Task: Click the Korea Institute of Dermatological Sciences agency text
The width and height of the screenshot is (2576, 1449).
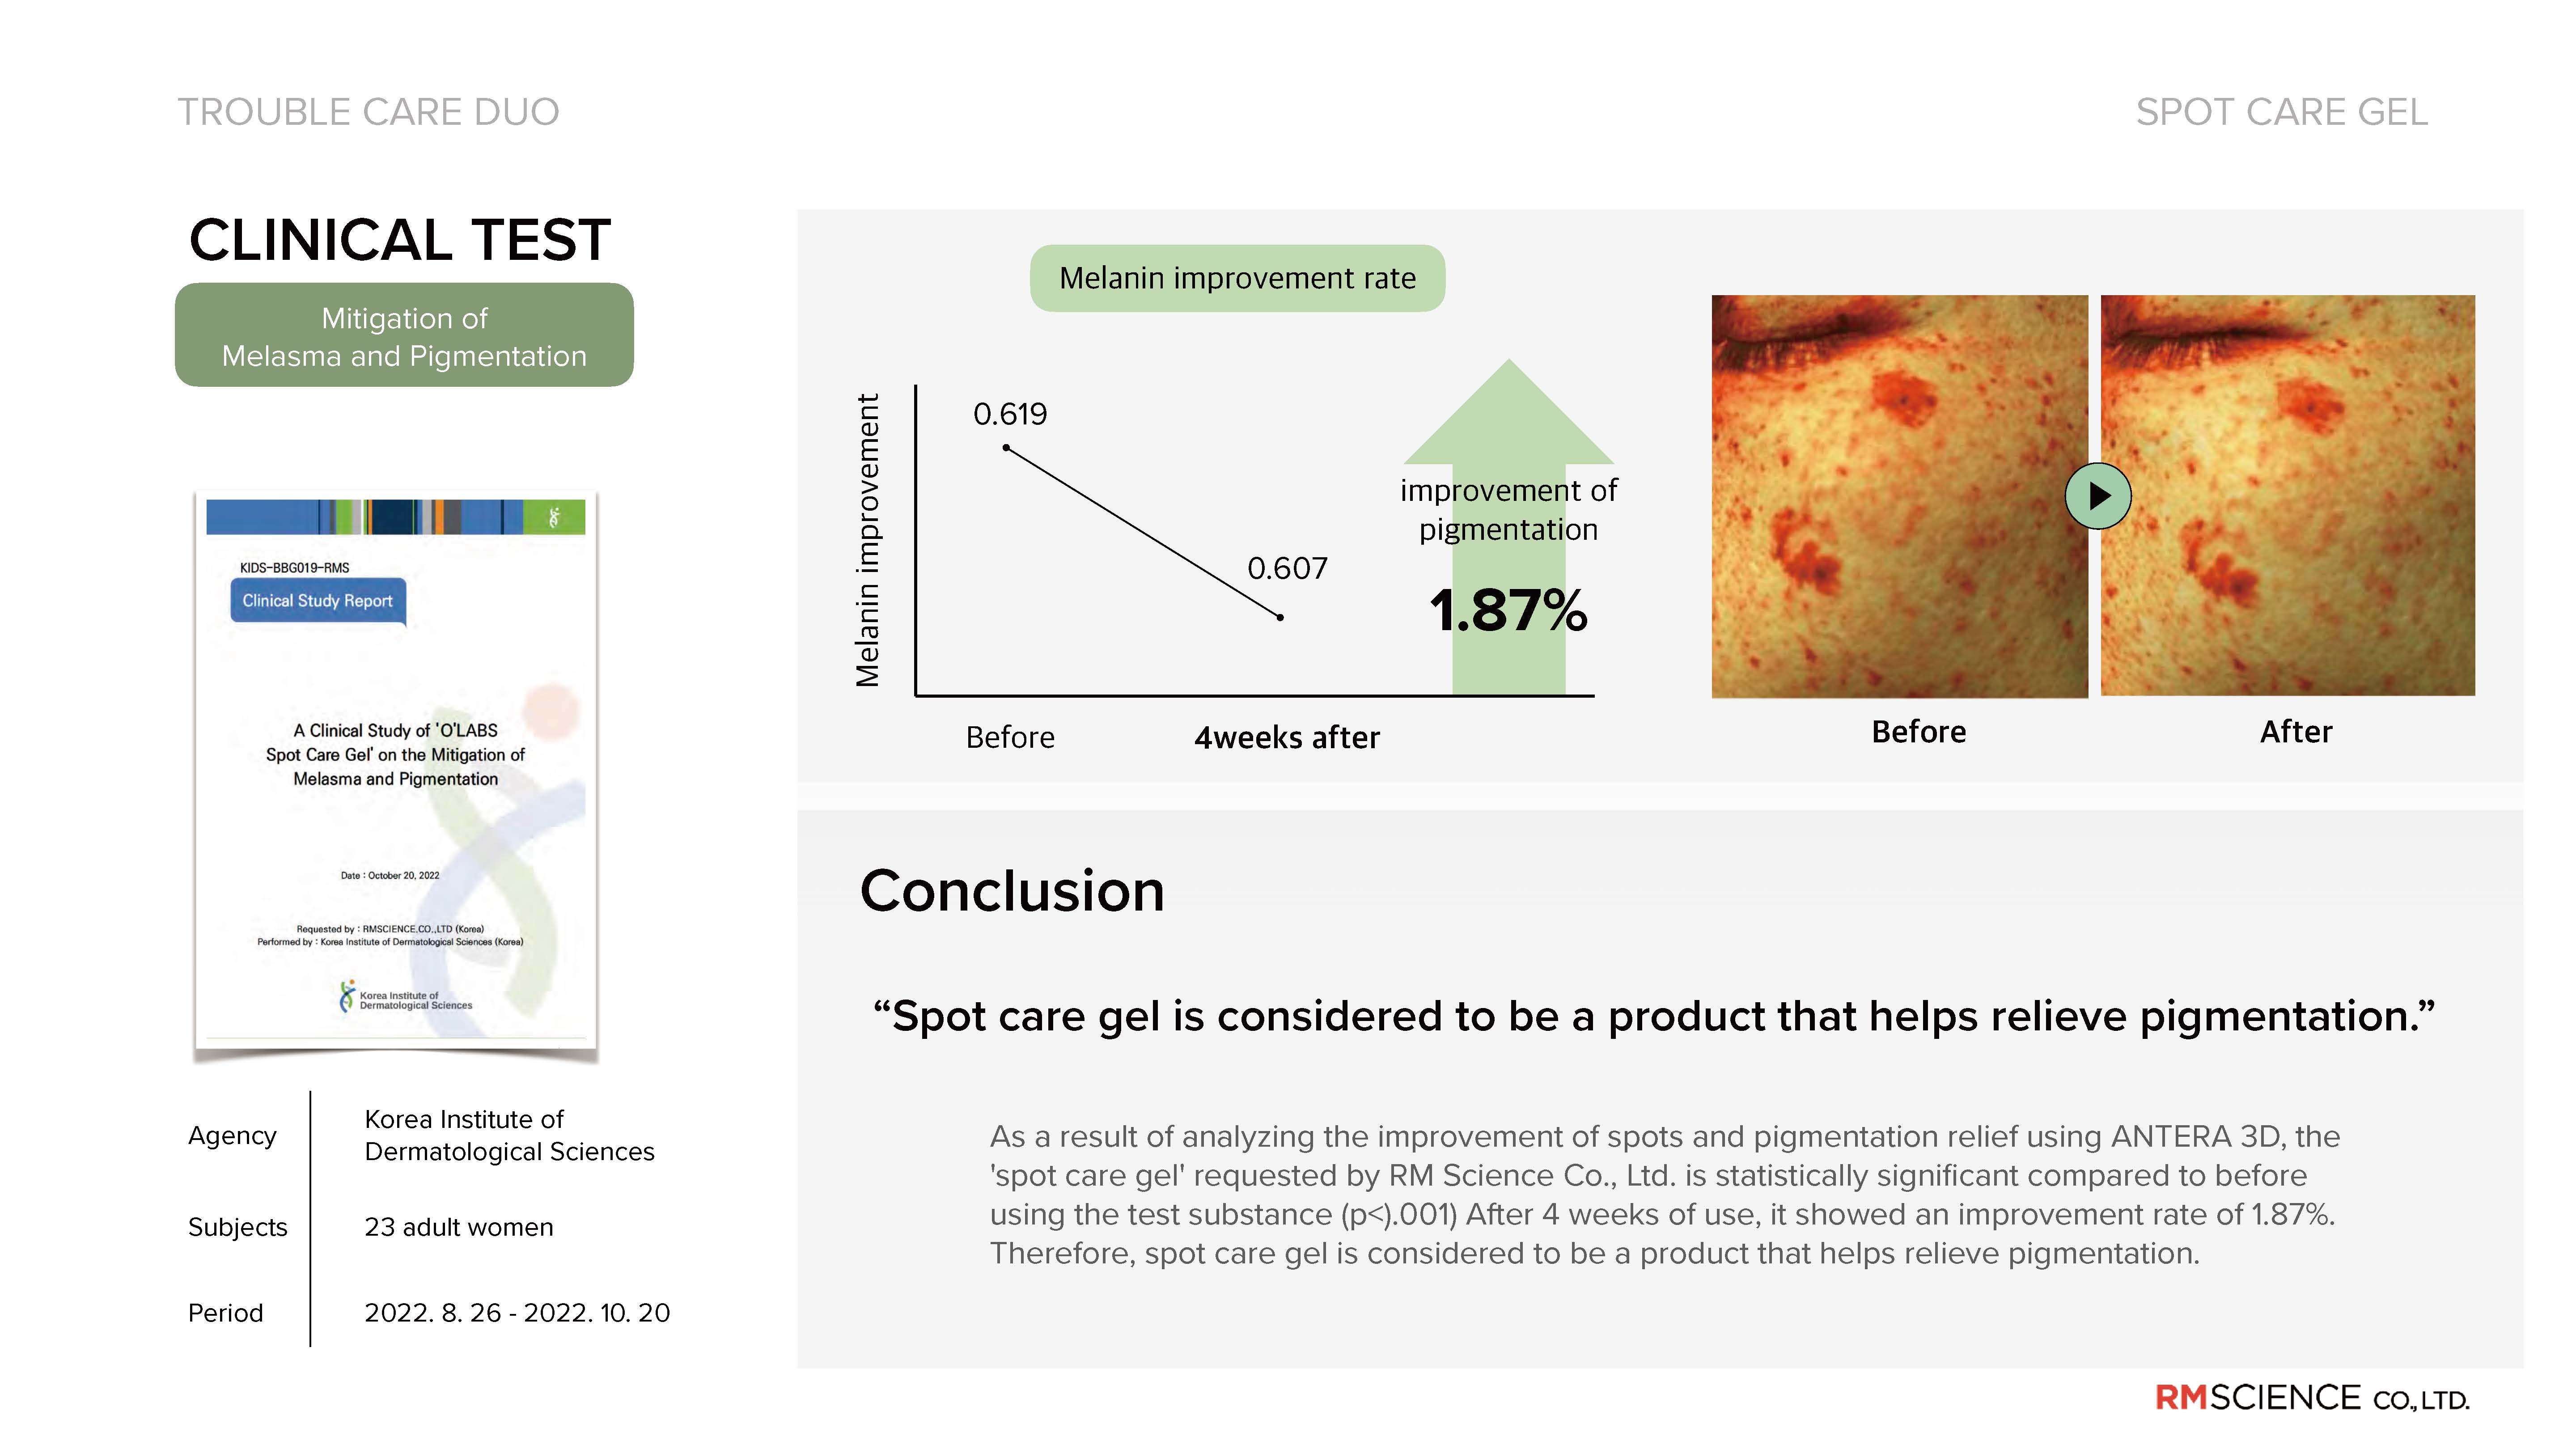Action: click(509, 1135)
